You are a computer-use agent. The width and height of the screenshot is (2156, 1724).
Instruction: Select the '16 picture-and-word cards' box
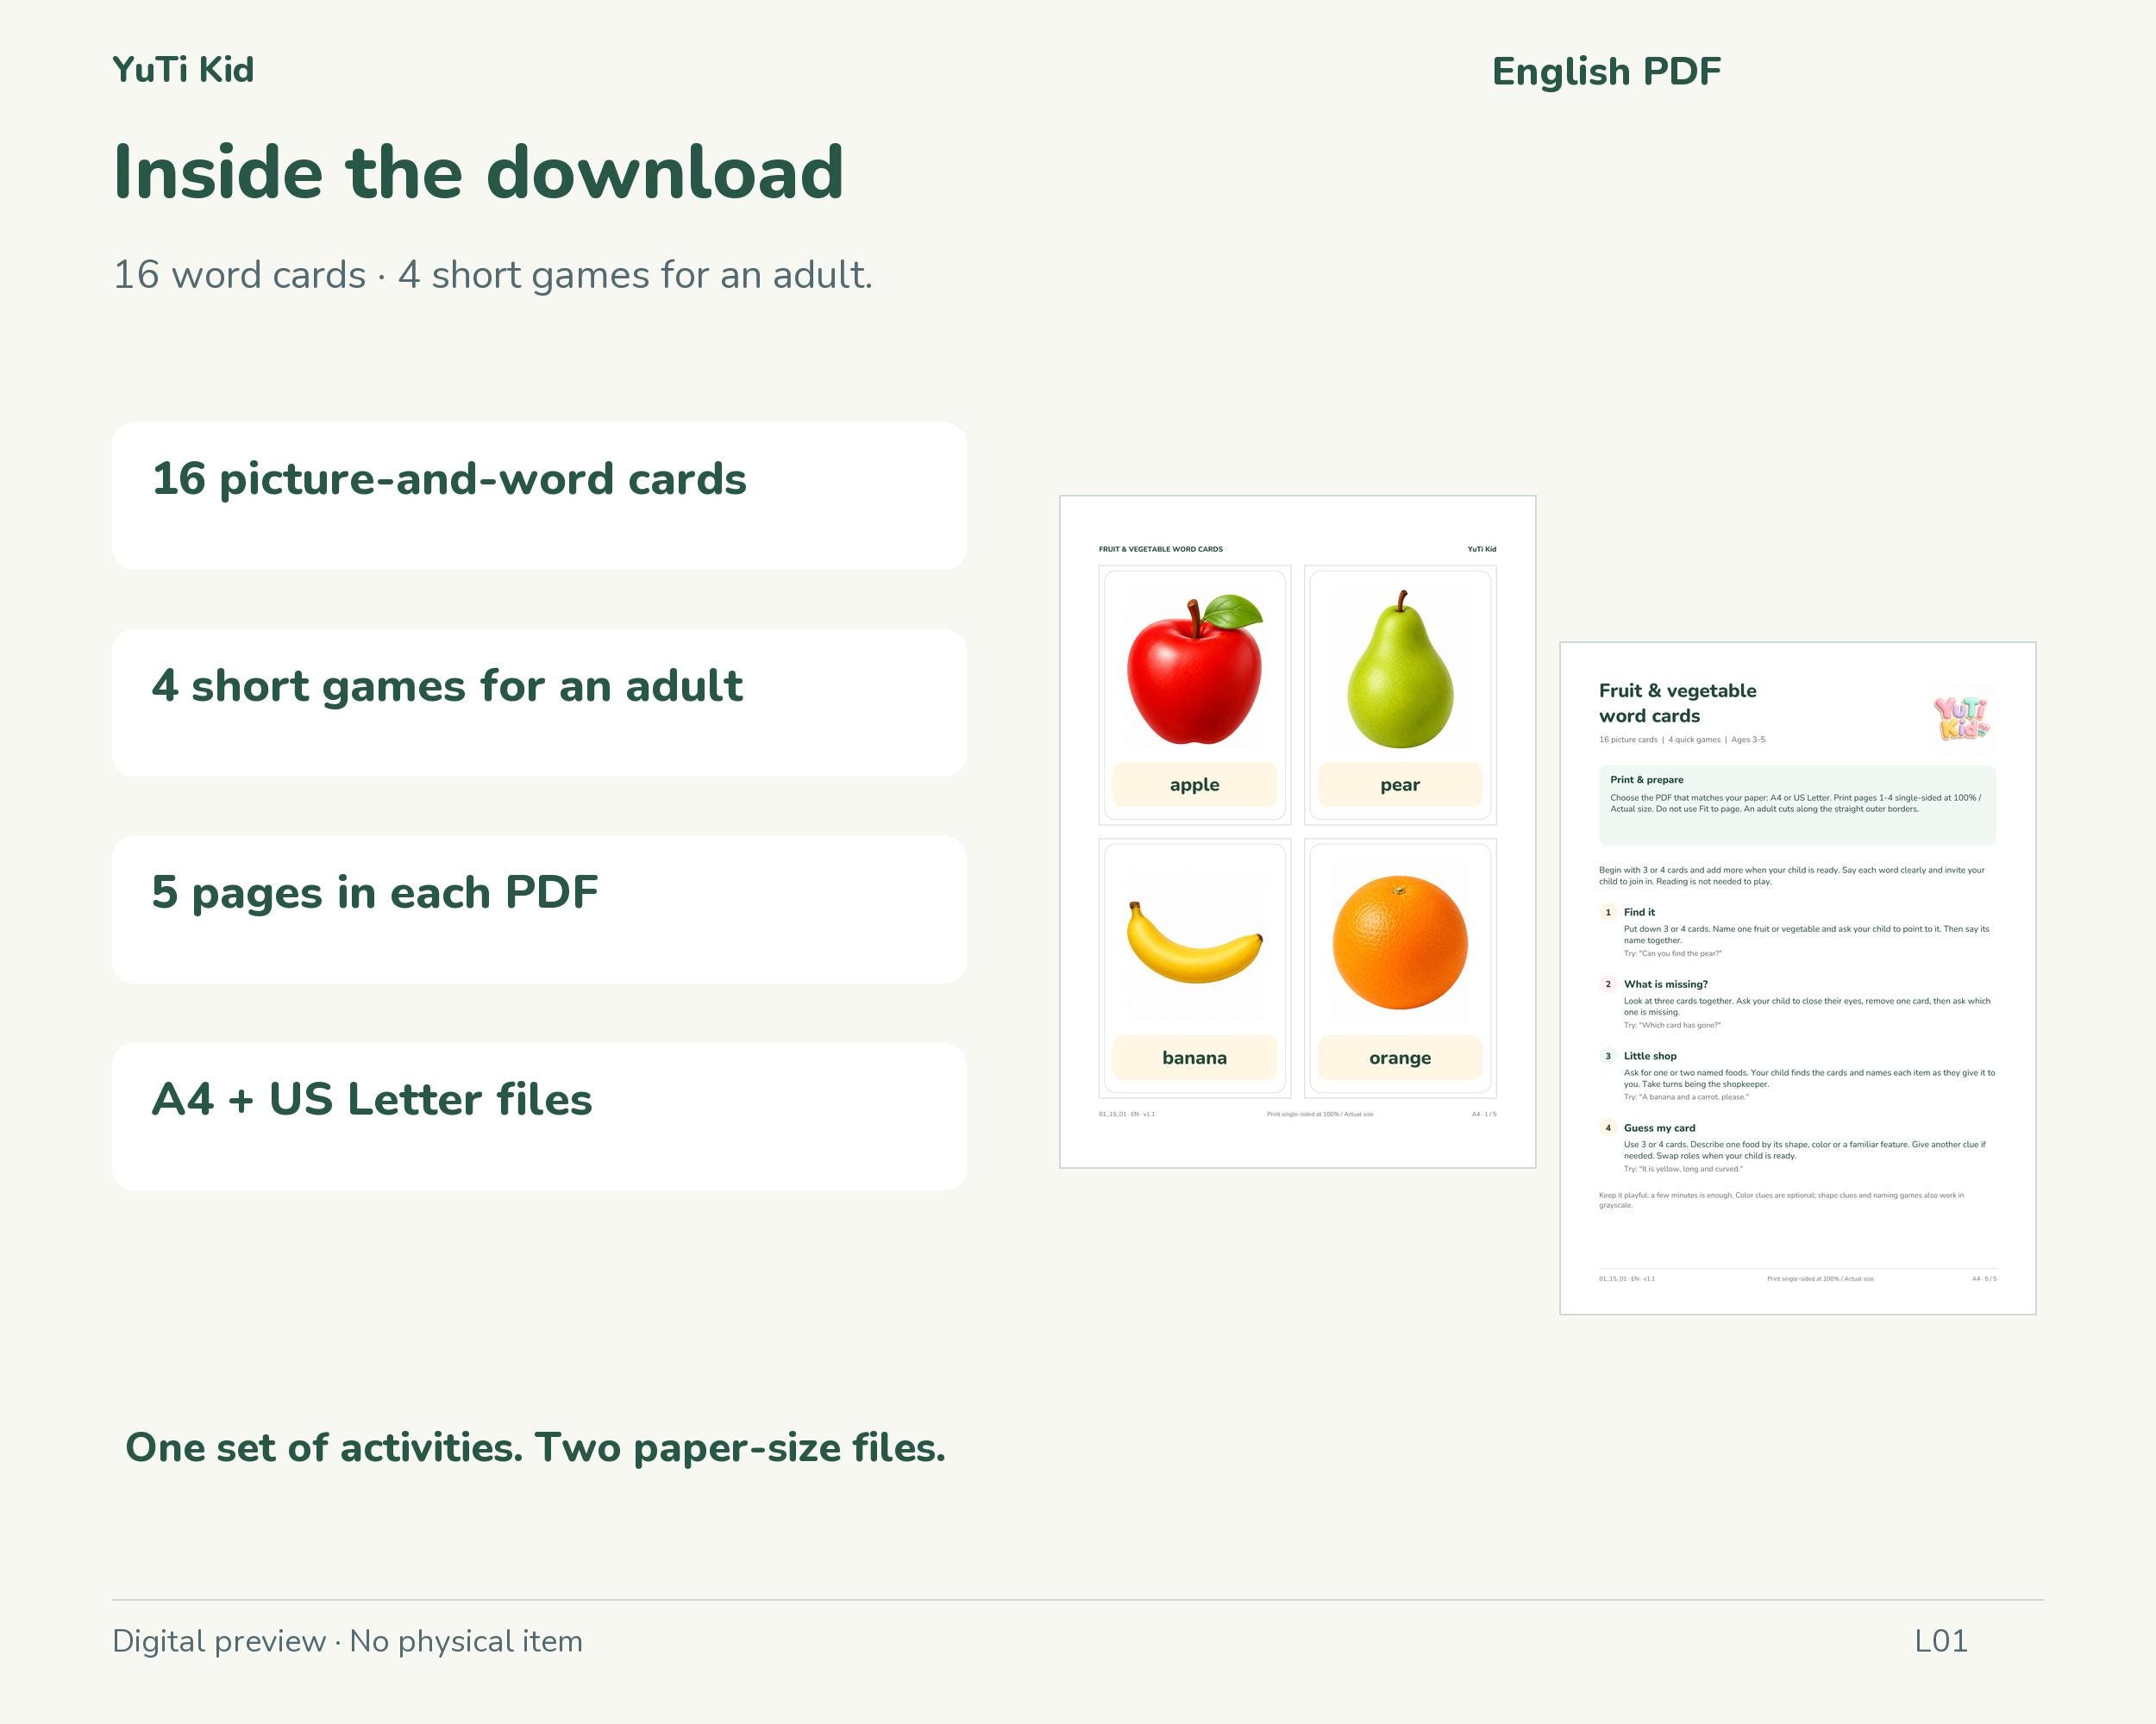point(539,496)
